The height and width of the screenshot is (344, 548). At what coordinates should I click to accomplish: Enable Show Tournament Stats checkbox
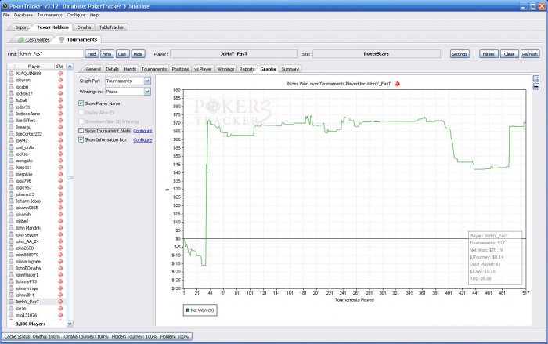(81, 130)
